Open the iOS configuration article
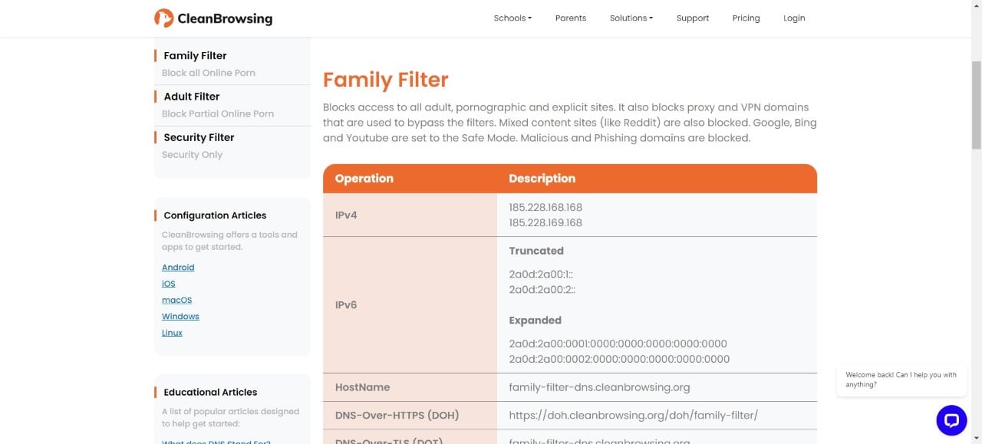Image resolution: width=982 pixels, height=444 pixels. coord(168,284)
